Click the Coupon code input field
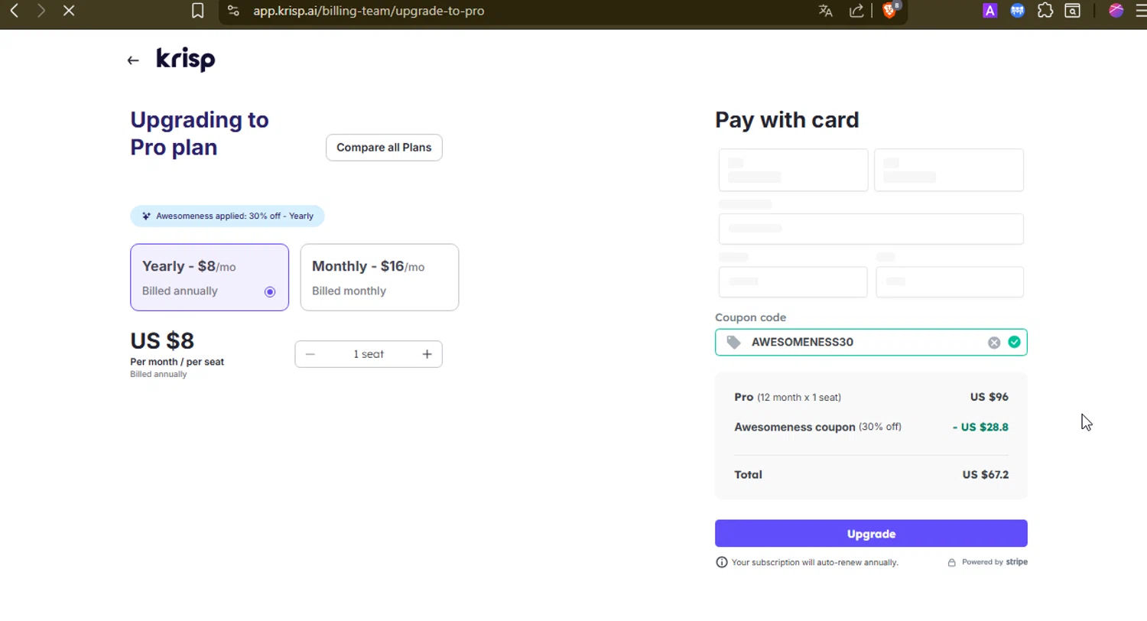The width and height of the screenshot is (1147, 621). tap(871, 342)
